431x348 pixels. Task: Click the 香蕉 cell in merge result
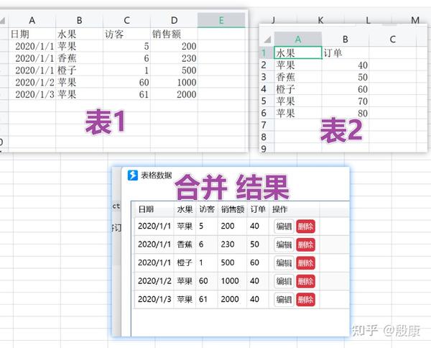pos(185,244)
